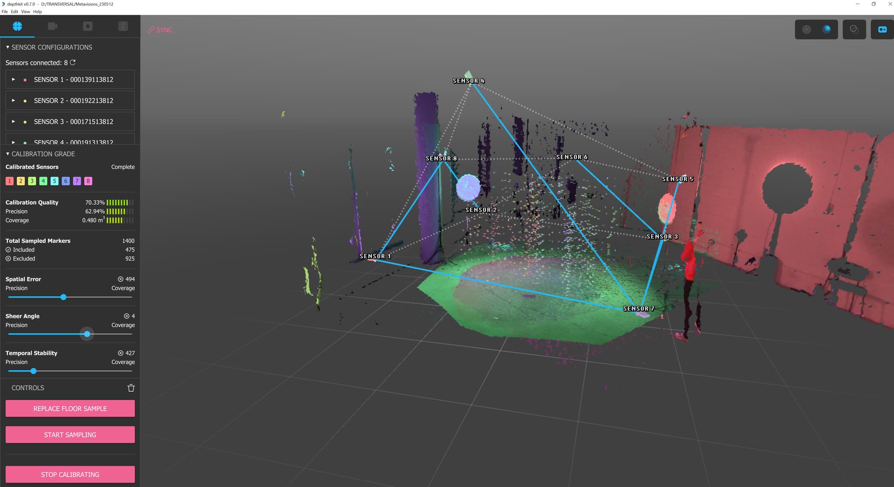Expand the SENSOR 1 configuration row
Image resolution: width=894 pixels, height=487 pixels.
[14, 80]
